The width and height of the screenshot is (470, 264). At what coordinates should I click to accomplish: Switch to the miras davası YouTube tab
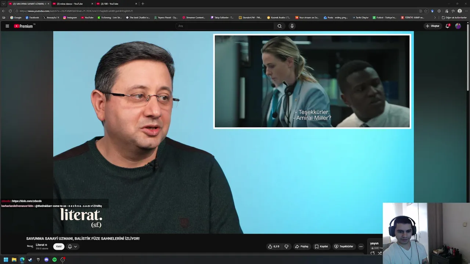[70, 4]
